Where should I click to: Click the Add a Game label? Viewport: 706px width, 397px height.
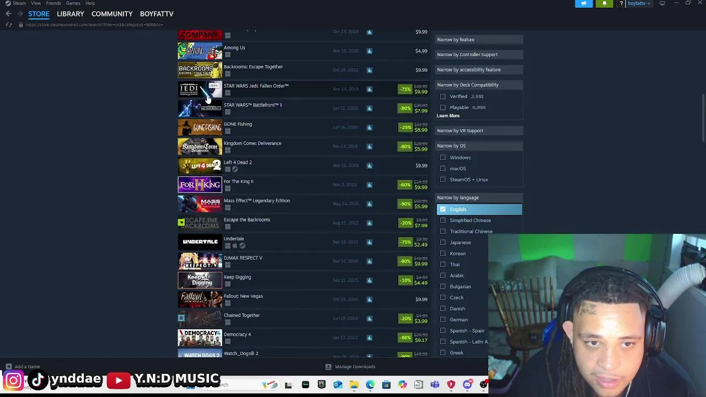click(27, 367)
